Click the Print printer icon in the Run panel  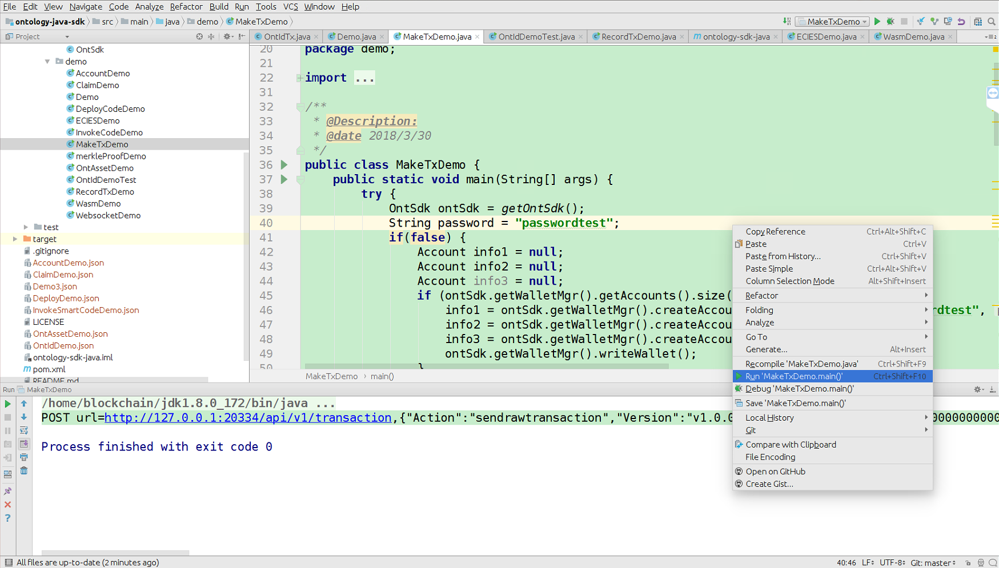(24, 458)
